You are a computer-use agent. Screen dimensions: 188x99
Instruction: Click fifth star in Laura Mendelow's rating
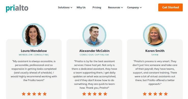click(x=45, y=94)
